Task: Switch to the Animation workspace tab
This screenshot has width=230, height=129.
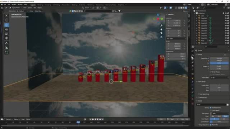Action: (x=82, y=5)
